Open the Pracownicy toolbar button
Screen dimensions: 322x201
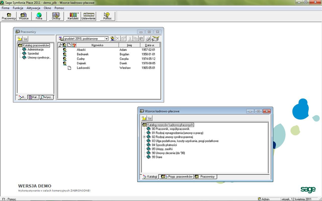9,16
